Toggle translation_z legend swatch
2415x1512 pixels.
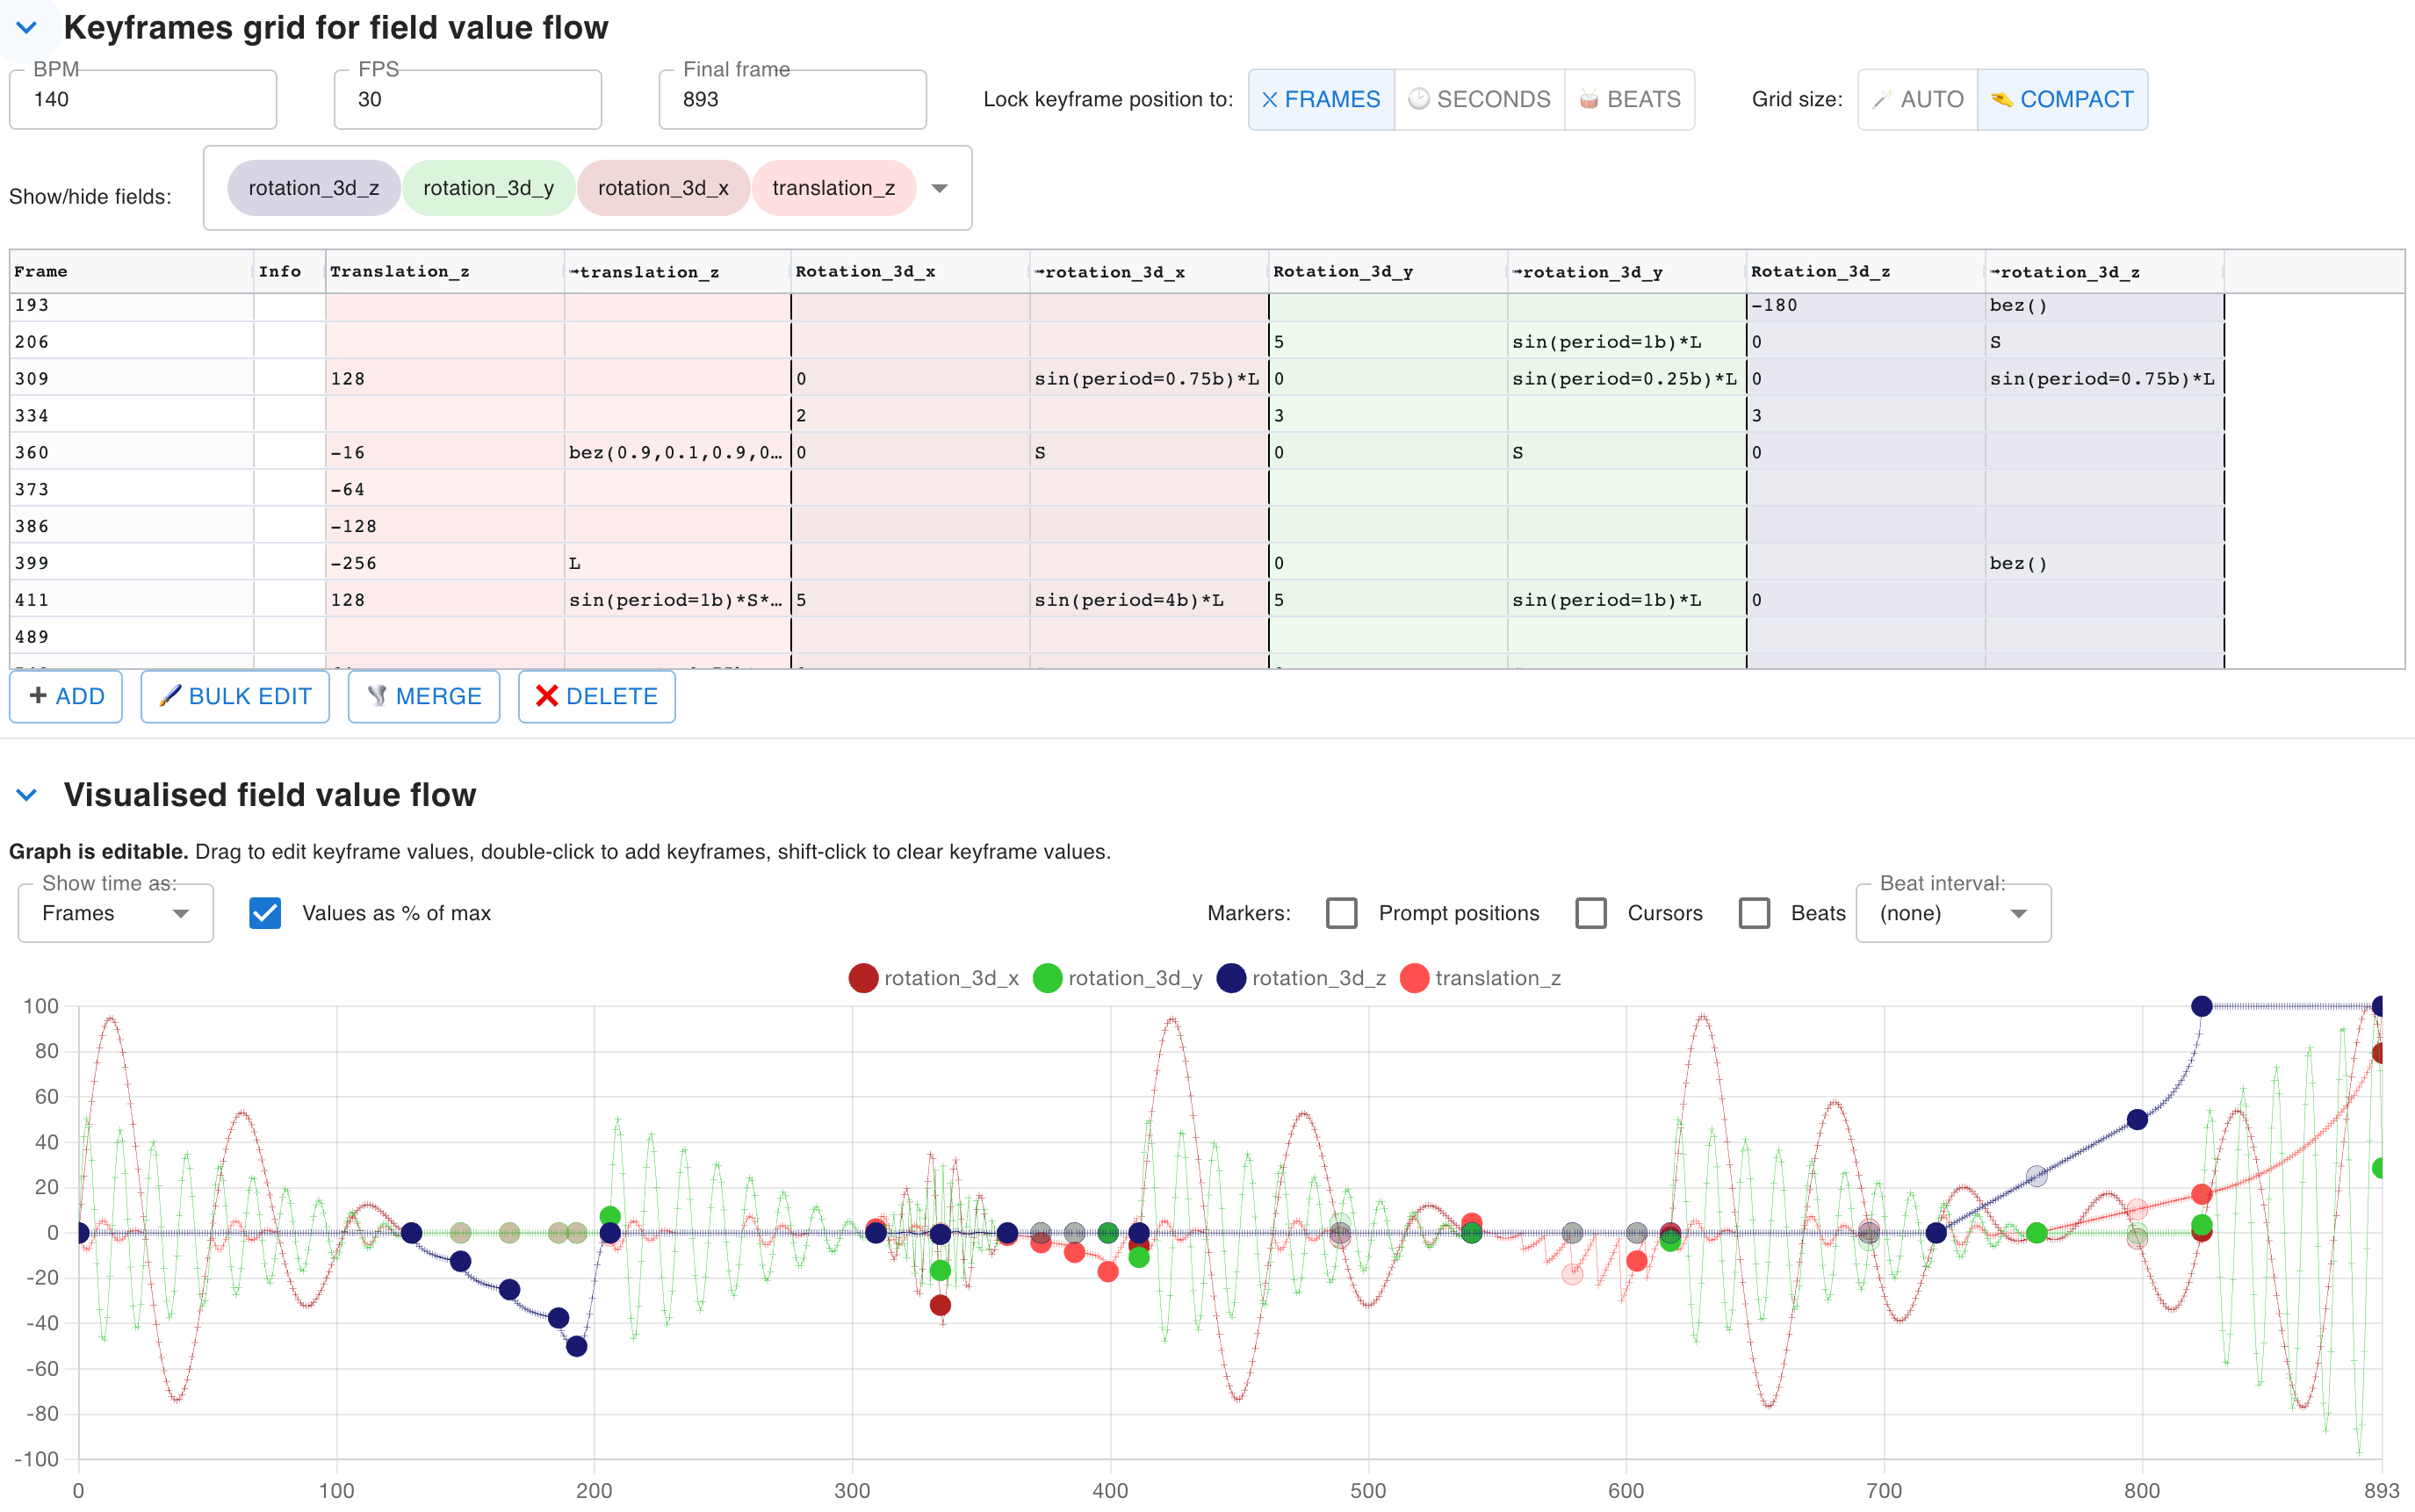(x=1414, y=978)
